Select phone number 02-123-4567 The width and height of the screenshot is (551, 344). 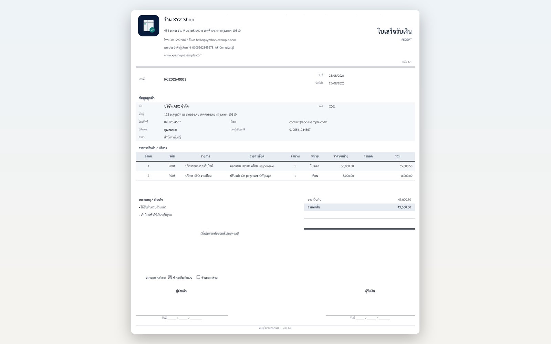click(x=172, y=122)
